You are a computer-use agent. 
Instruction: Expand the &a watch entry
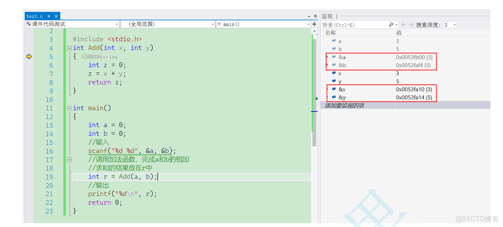click(327, 57)
